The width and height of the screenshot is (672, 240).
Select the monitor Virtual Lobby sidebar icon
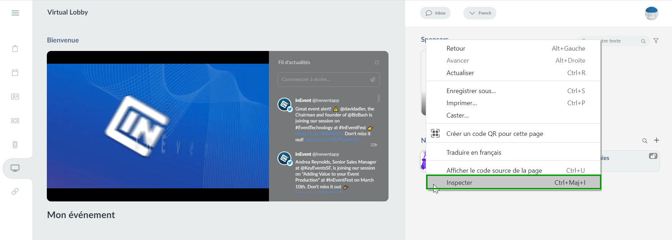coord(15,168)
